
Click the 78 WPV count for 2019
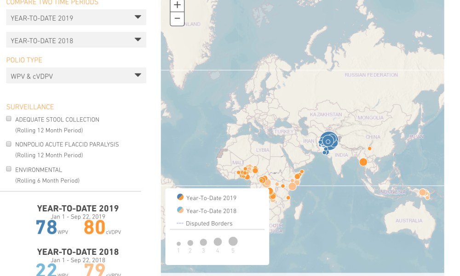(x=47, y=227)
